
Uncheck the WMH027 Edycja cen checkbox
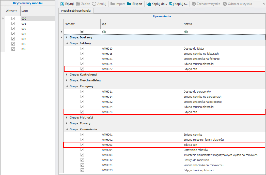coord(82,69)
